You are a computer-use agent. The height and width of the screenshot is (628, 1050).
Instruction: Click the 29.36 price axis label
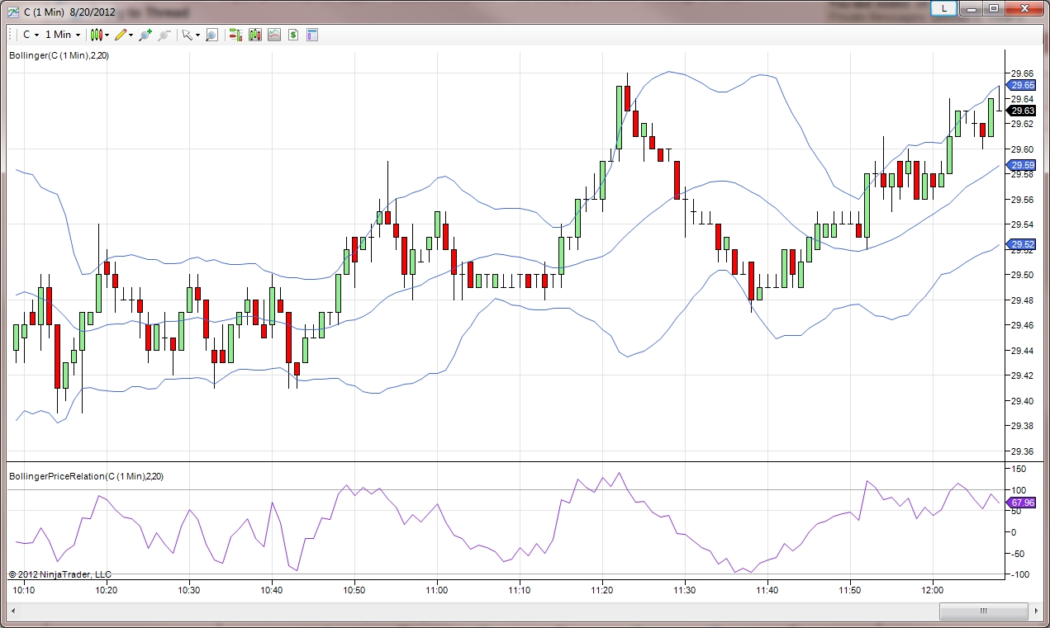point(1023,451)
